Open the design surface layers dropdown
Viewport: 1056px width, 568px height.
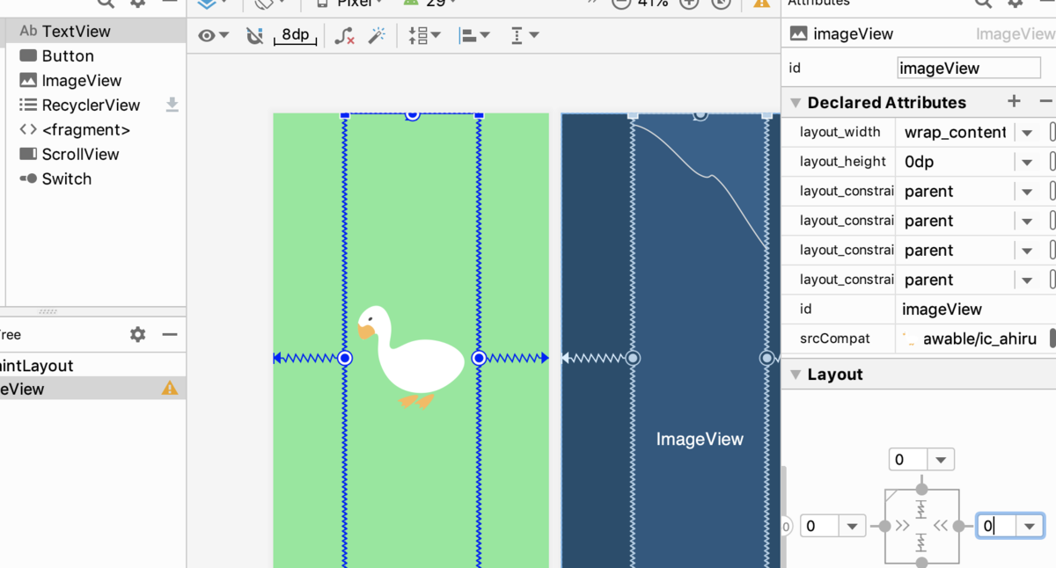(x=211, y=4)
